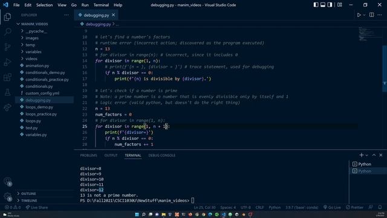Run Python file with play button
The width and height of the screenshot is (387, 218).
point(359,15)
